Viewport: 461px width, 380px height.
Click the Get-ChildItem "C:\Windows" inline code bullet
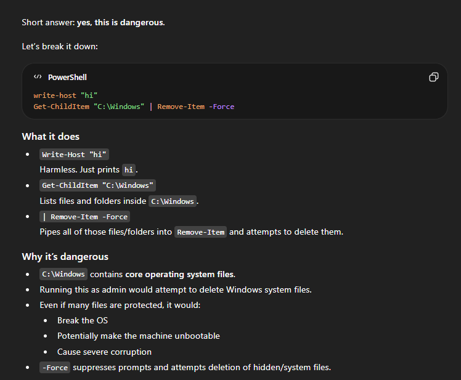(x=98, y=185)
